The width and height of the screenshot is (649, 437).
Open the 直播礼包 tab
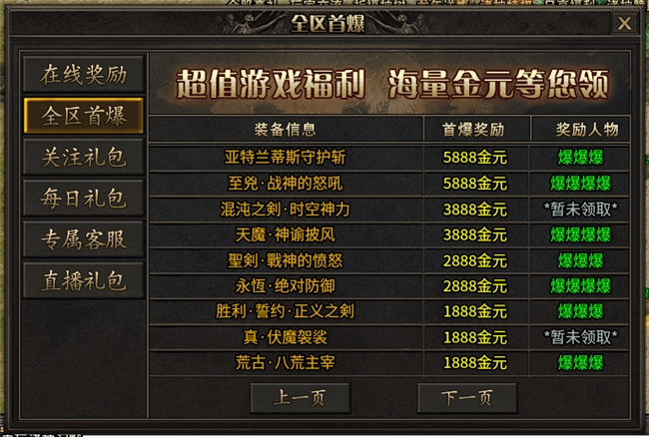(x=83, y=280)
